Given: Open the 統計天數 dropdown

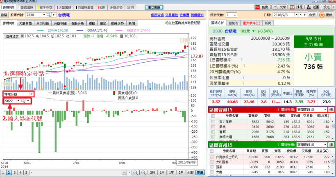Looking at the screenshot, I should pyautogui.click(x=235, y=15).
